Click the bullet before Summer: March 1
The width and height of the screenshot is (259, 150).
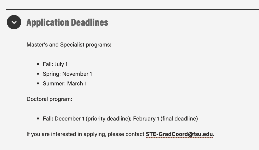point(38,84)
